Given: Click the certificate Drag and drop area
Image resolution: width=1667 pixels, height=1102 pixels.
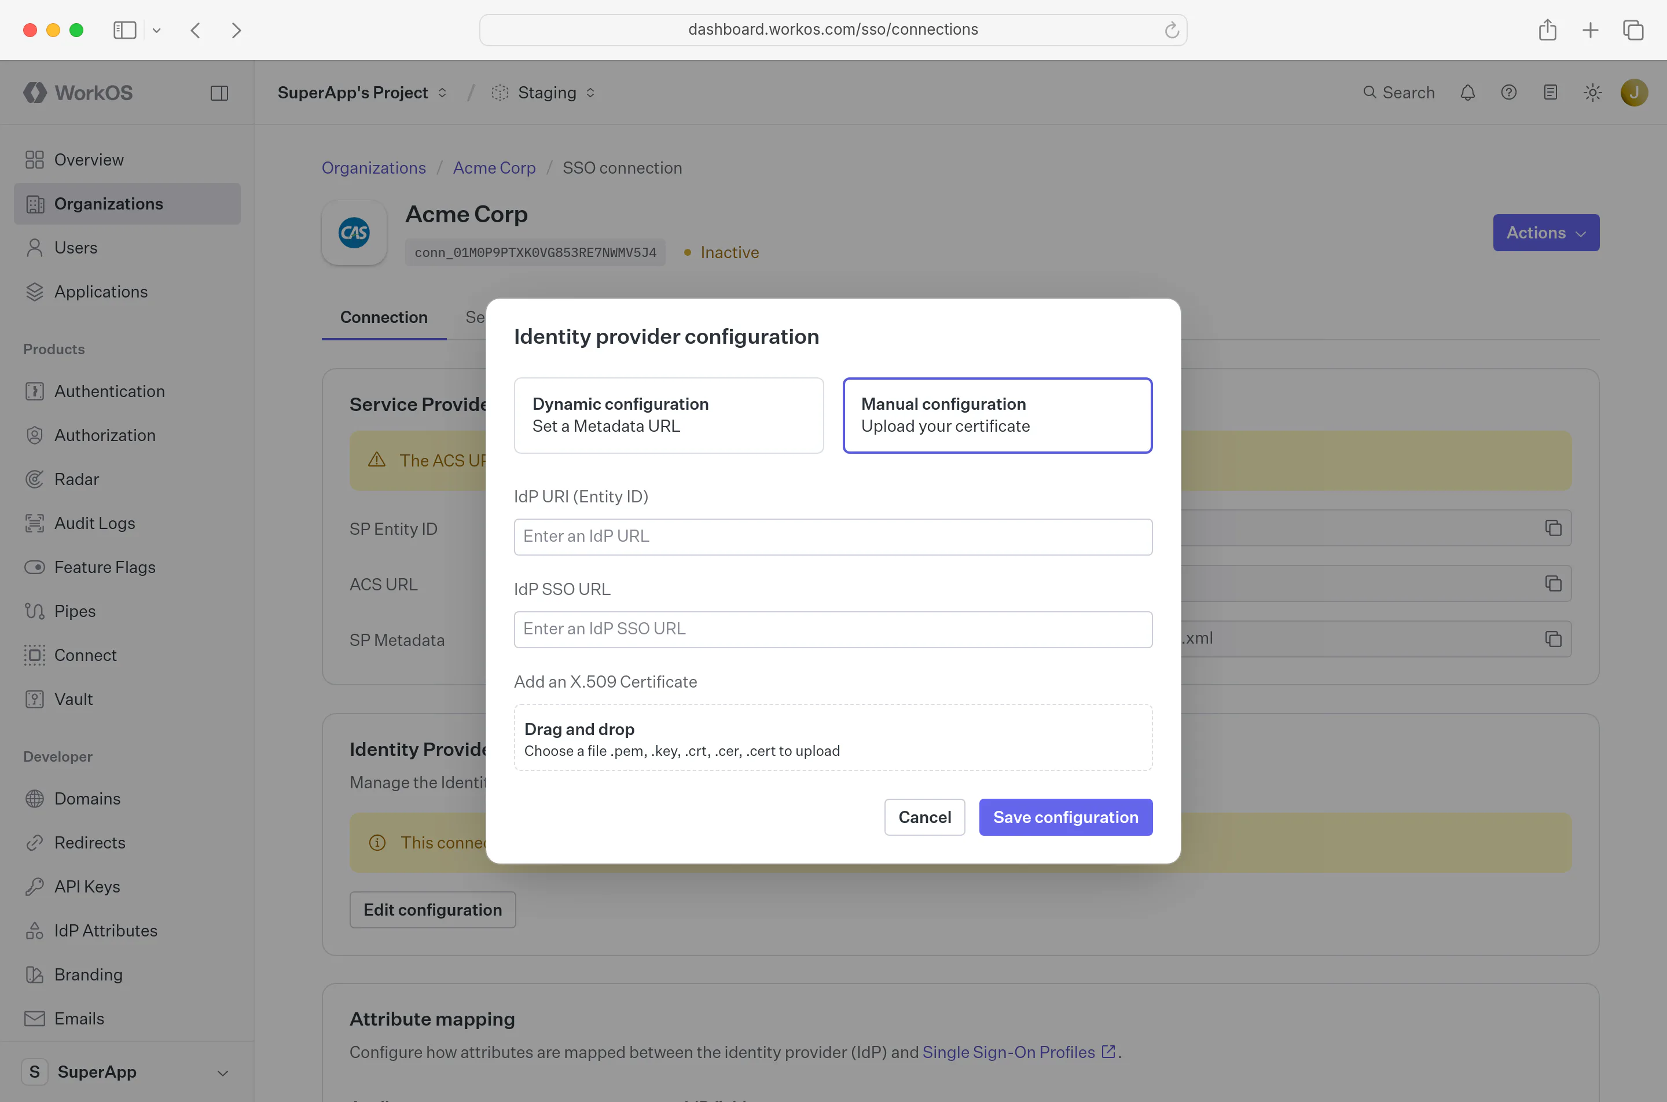Looking at the screenshot, I should [x=833, y=738].
